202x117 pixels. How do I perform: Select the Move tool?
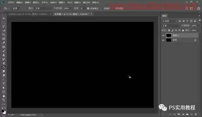click(3, 18)
